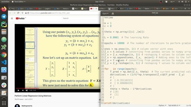Viewport: 191px width, 107px height.
Task: Expand the Text Editor app menu
Action: (19, 1)
